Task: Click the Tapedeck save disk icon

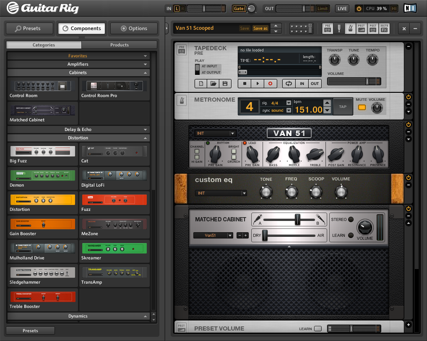Action: (225, 84)
